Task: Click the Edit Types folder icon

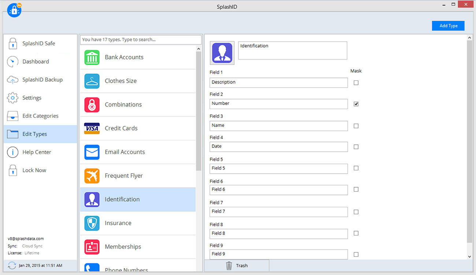Action: point(13,134)
